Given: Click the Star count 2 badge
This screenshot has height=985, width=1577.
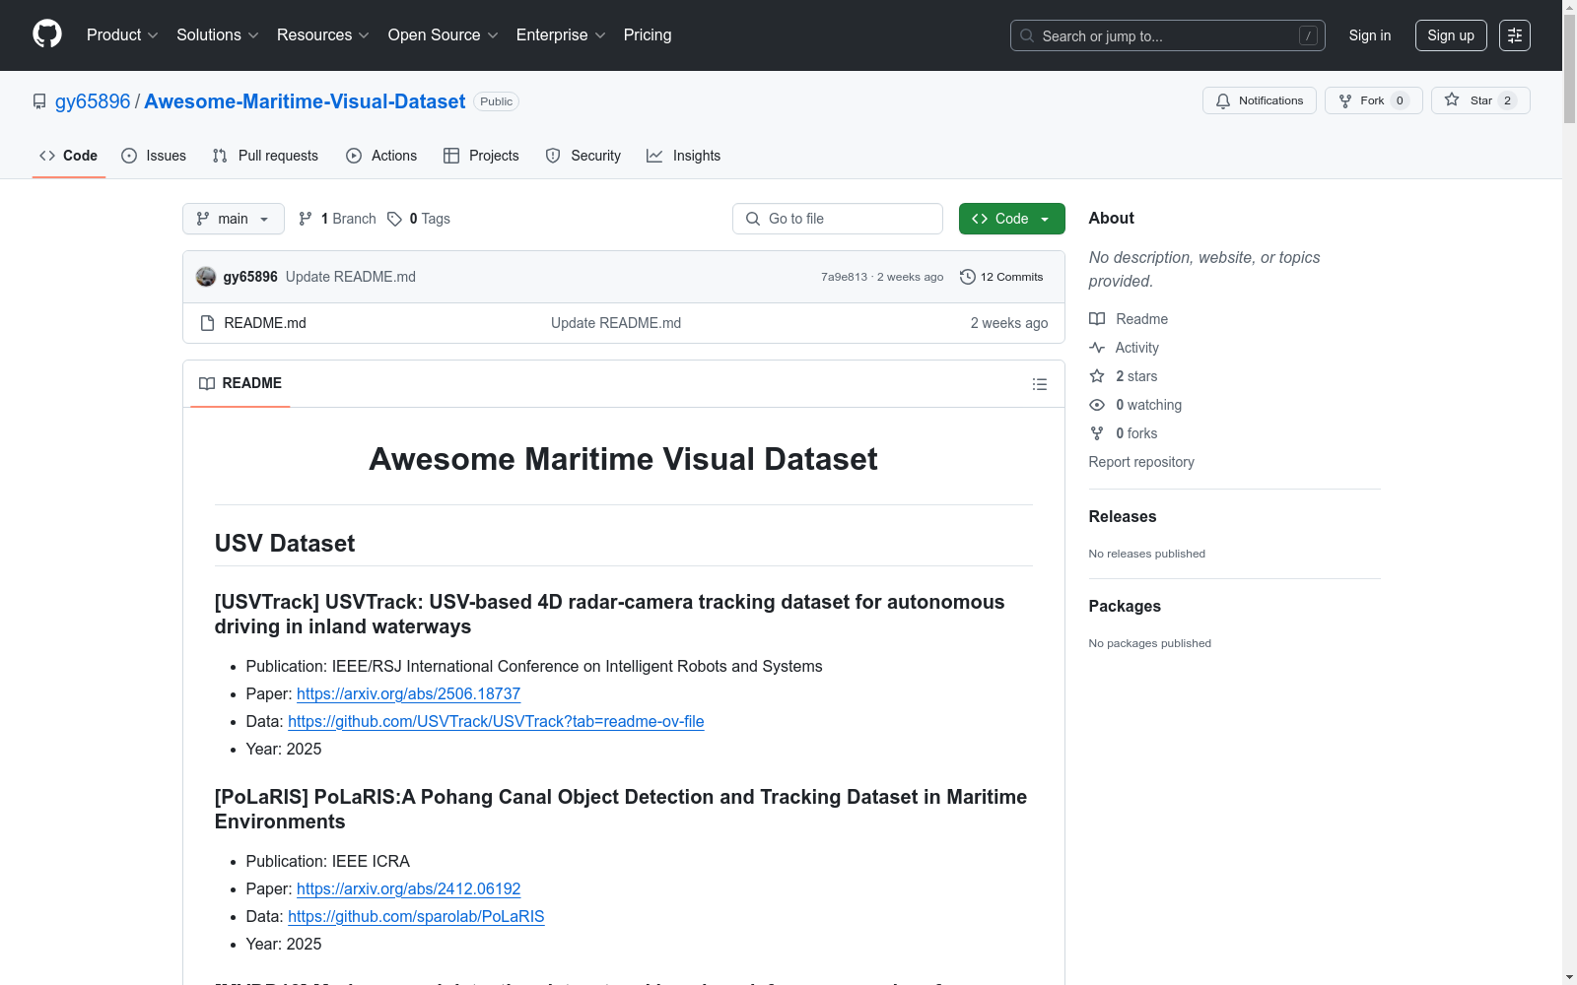Looking at the screenshot, I should tap(1507, 100).
